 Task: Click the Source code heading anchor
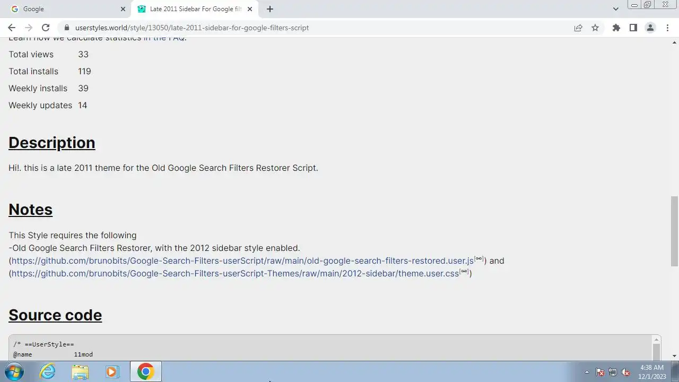pyautogui.click(x=55, y=315)
